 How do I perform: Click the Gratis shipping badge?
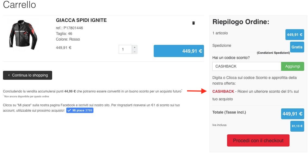[x=297, y=47]
